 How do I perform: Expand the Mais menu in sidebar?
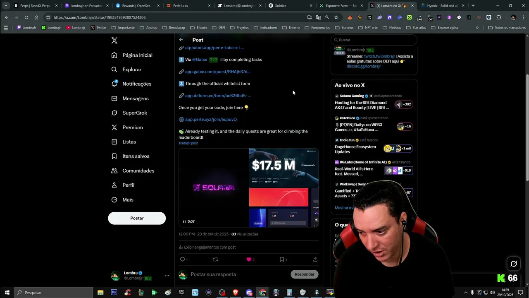[122, 199]
